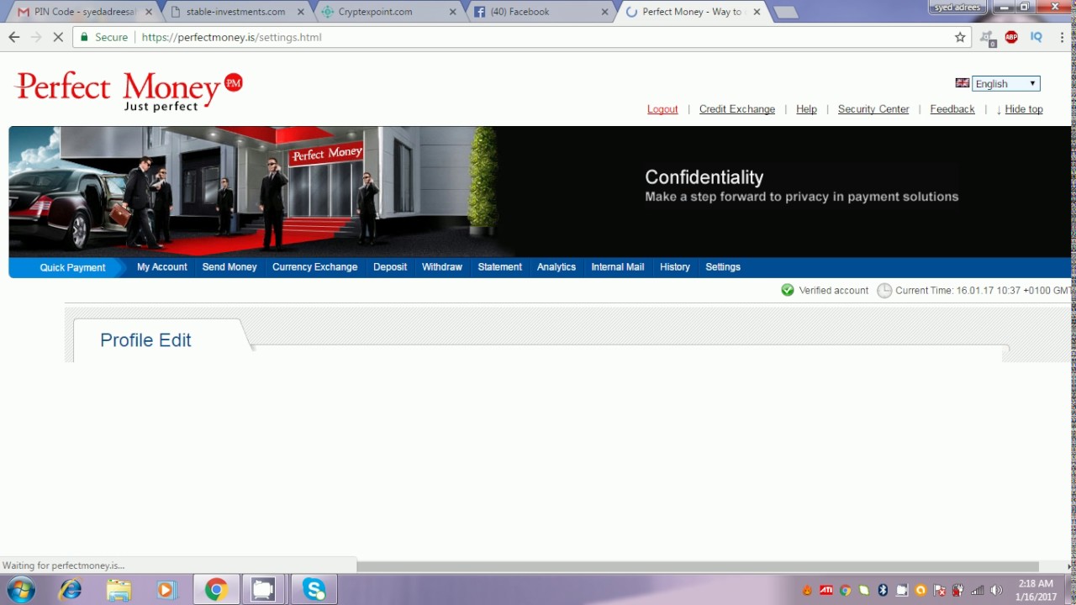Viewport: 1076px width, 605px height.
Task: Switch to the open window icon beside Chrome
Action: [x=264, y=590]
